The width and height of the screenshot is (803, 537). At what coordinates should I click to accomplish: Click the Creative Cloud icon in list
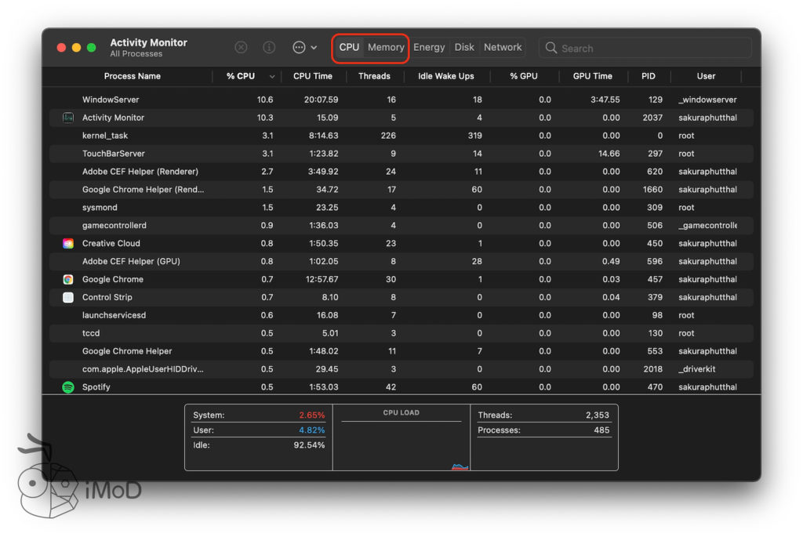click(x=68, y=244)
